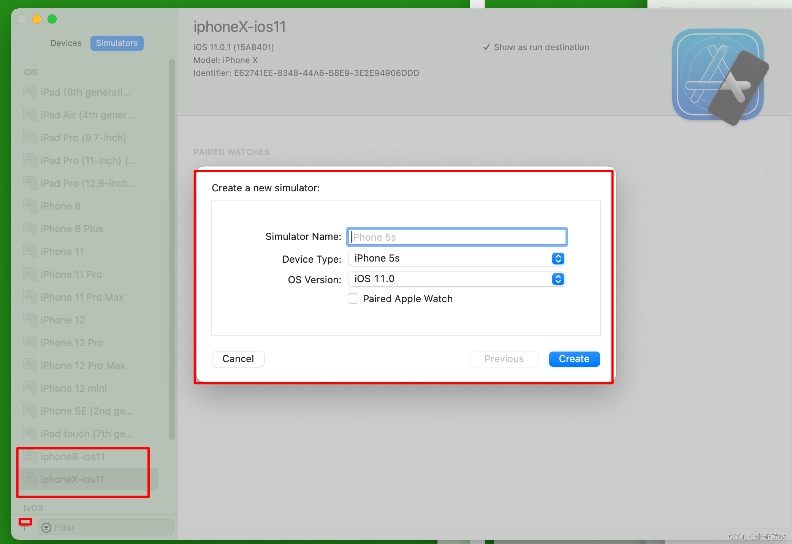The height and width of the screenshot is (544, 792).
Task: Toggle the Paired Apple Watch checkbox
Action: pyautogui.click(x=353, y=299)
